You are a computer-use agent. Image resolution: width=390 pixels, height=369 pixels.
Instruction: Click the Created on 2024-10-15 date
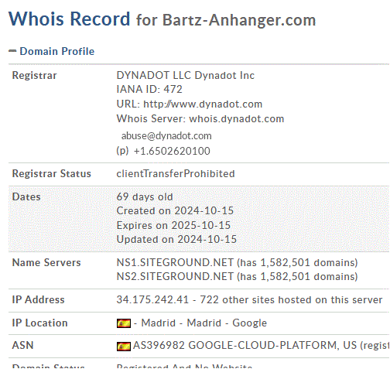click(175, 211)
